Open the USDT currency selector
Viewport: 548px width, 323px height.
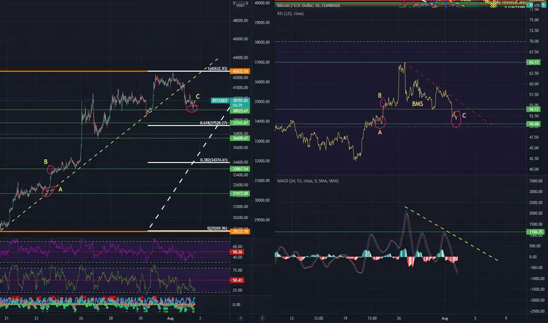(x=240, y=5)
